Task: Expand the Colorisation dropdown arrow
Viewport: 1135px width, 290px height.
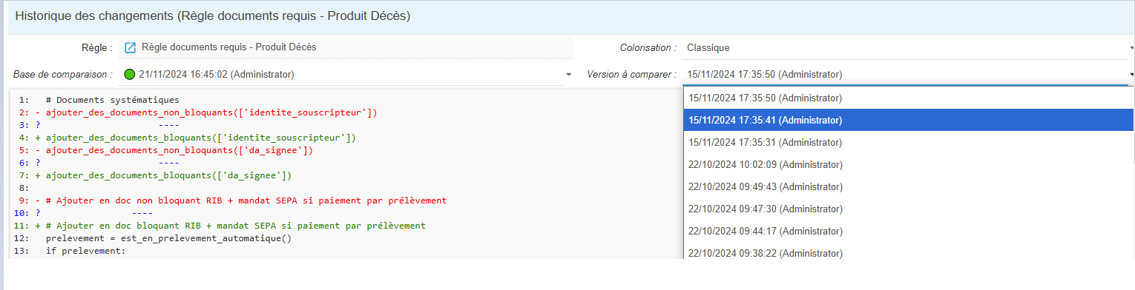Action: [x=1131, y=47]
